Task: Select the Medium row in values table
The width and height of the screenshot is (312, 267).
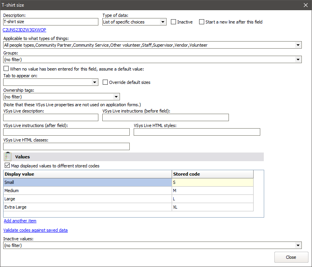Action: 87,191
